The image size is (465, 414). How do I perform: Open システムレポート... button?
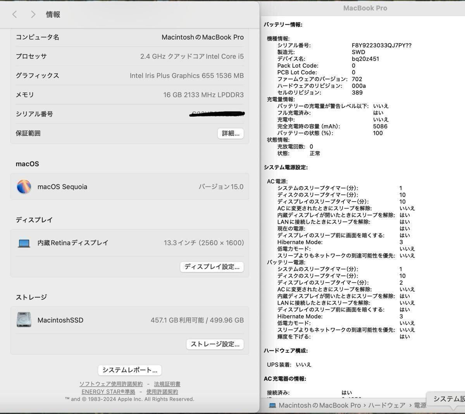coord(130,370)
